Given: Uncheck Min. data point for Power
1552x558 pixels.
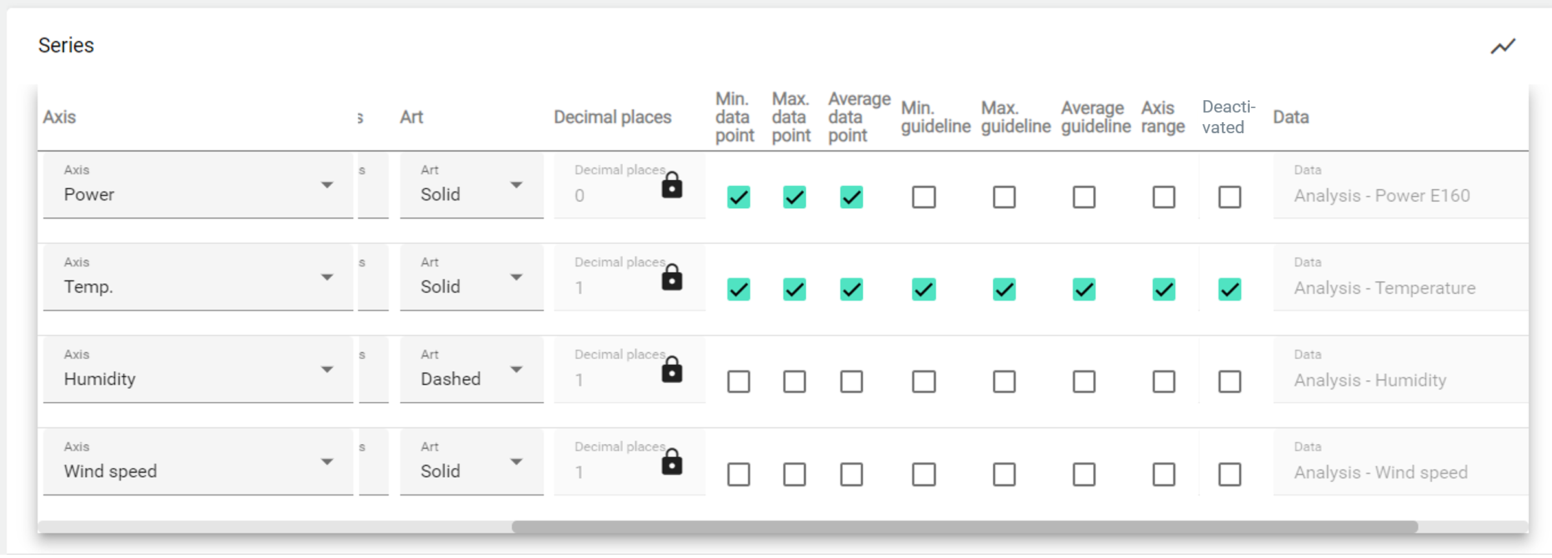Looking at the screenshot, I should click(x=738, y=197).
